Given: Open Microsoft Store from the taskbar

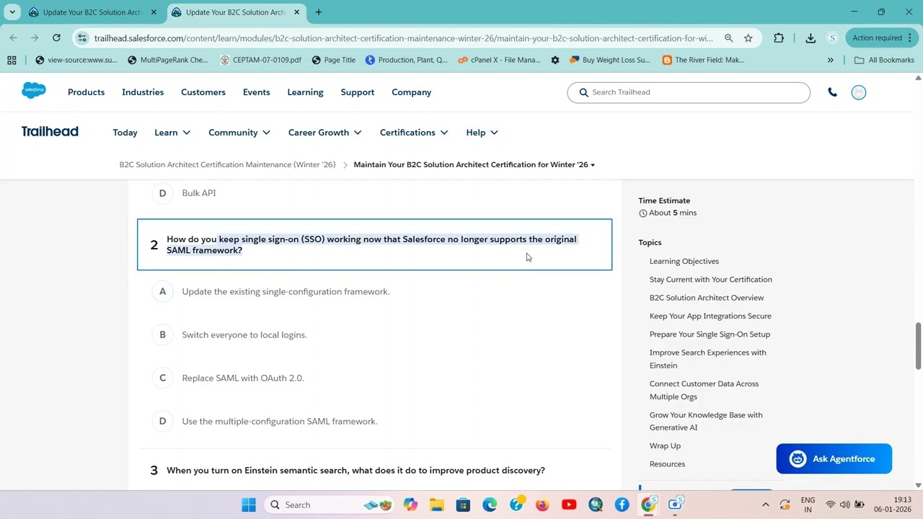Looking at the screenshot, I should click(x=463, y=505).
